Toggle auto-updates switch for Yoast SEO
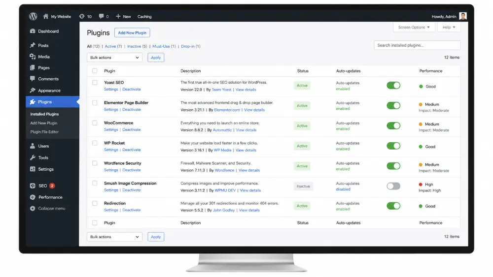 pyautogui.click(x=393, y=85)
